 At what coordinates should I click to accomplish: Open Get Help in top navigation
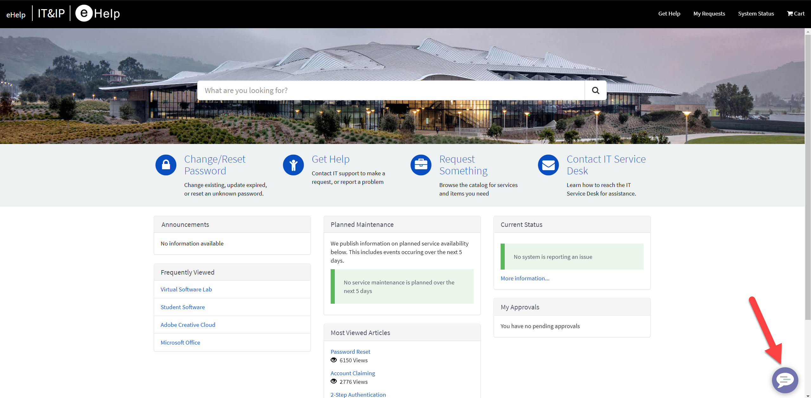(669, 14)
